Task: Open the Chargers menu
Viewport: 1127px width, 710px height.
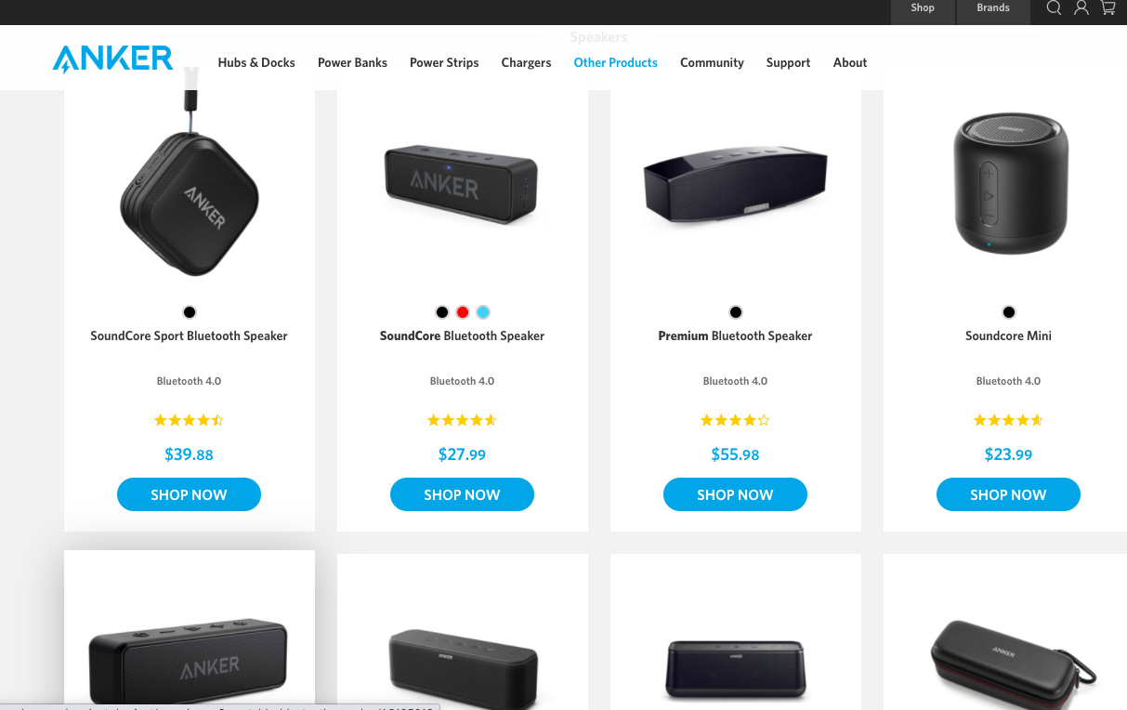Action: (526, 62)
